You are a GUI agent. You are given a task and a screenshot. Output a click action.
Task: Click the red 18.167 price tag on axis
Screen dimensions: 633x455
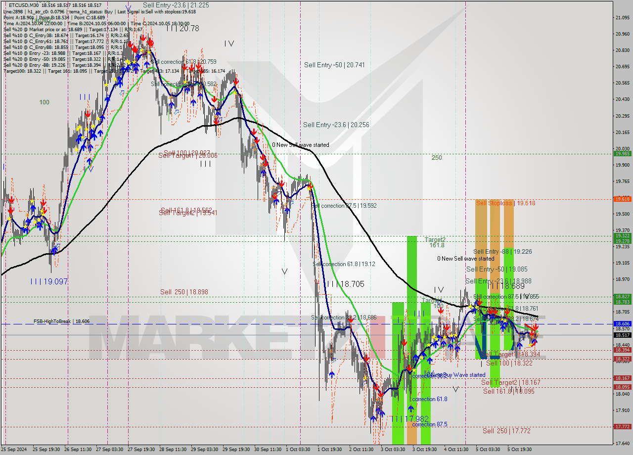(622, 378)
